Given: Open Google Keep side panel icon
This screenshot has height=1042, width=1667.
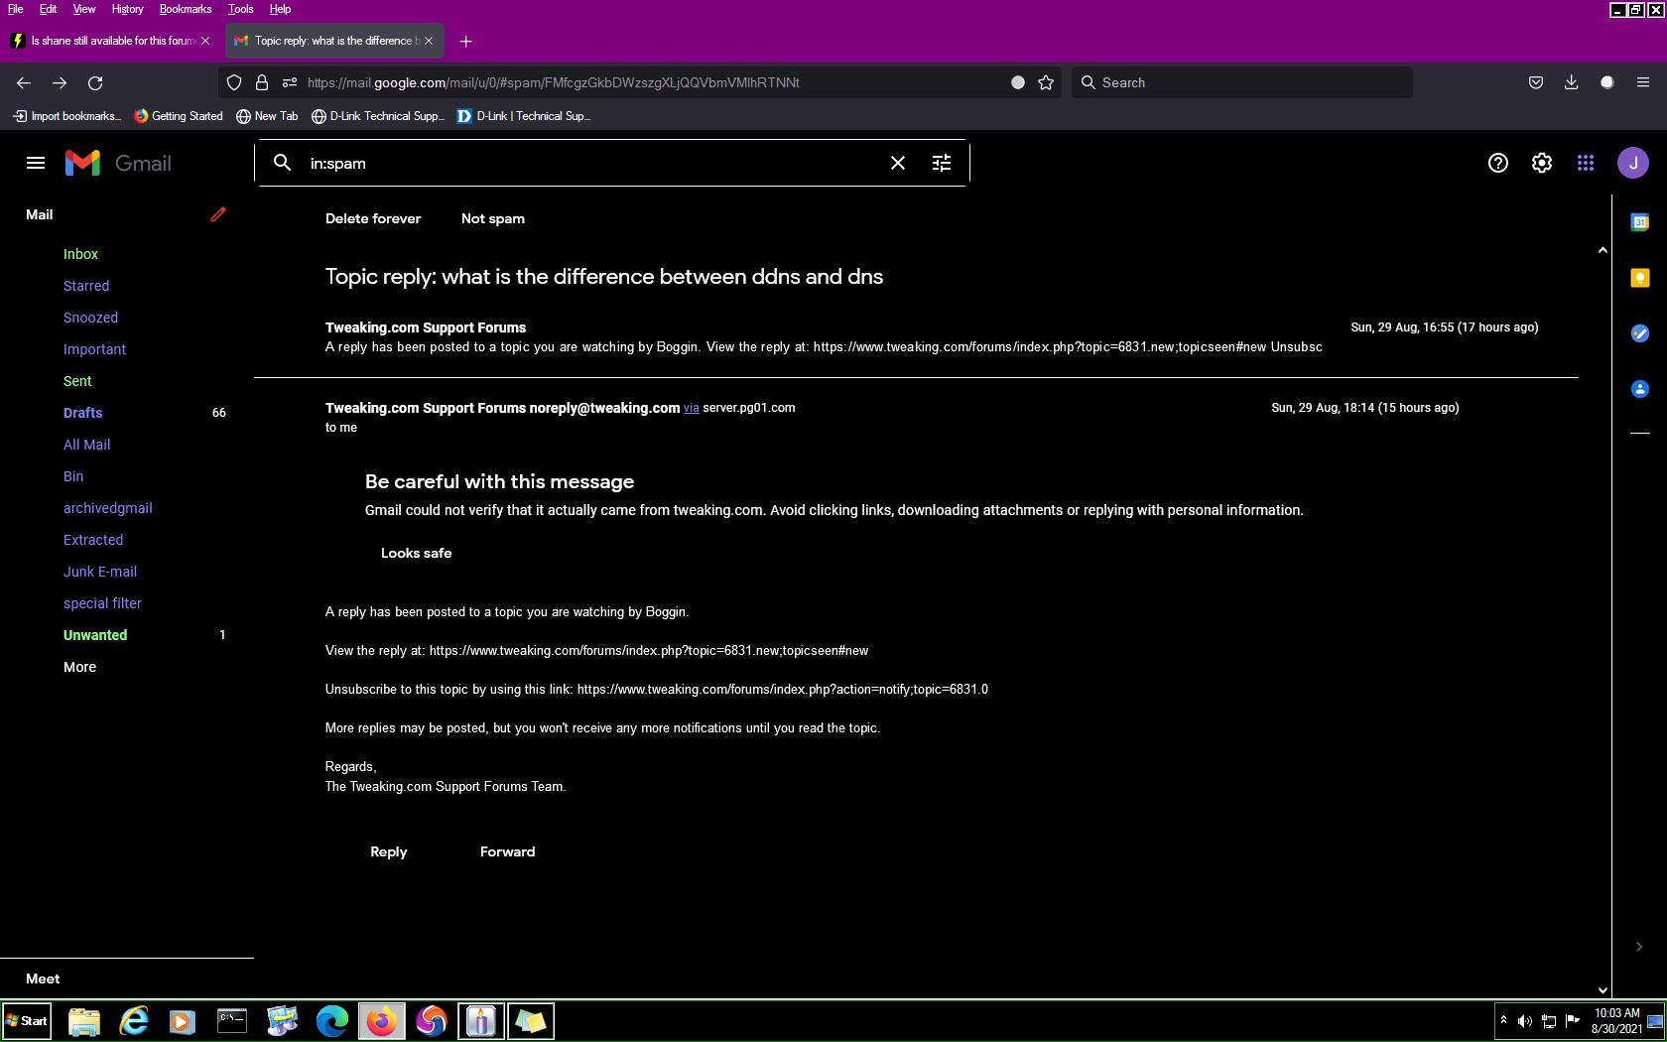Looking at the screenshot, I should 1639,278.
